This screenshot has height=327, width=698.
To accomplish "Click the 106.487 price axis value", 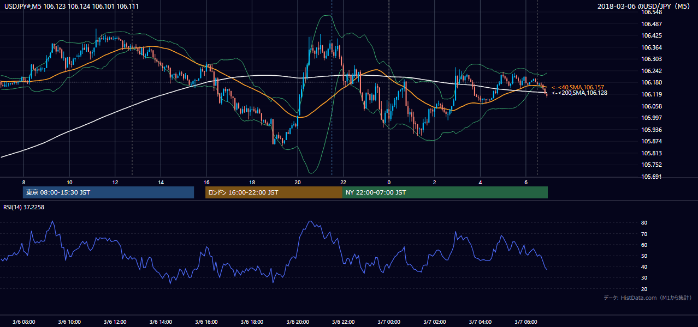I will (652, 24).
